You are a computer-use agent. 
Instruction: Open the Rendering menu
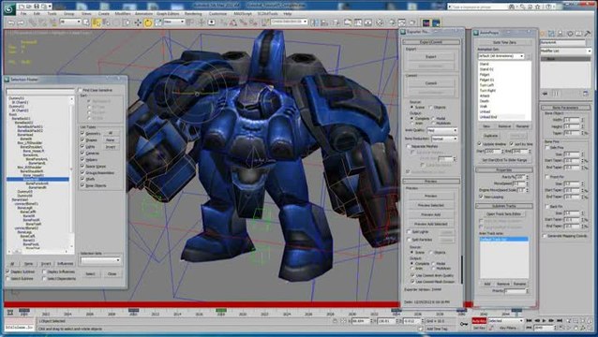point(193,14)
